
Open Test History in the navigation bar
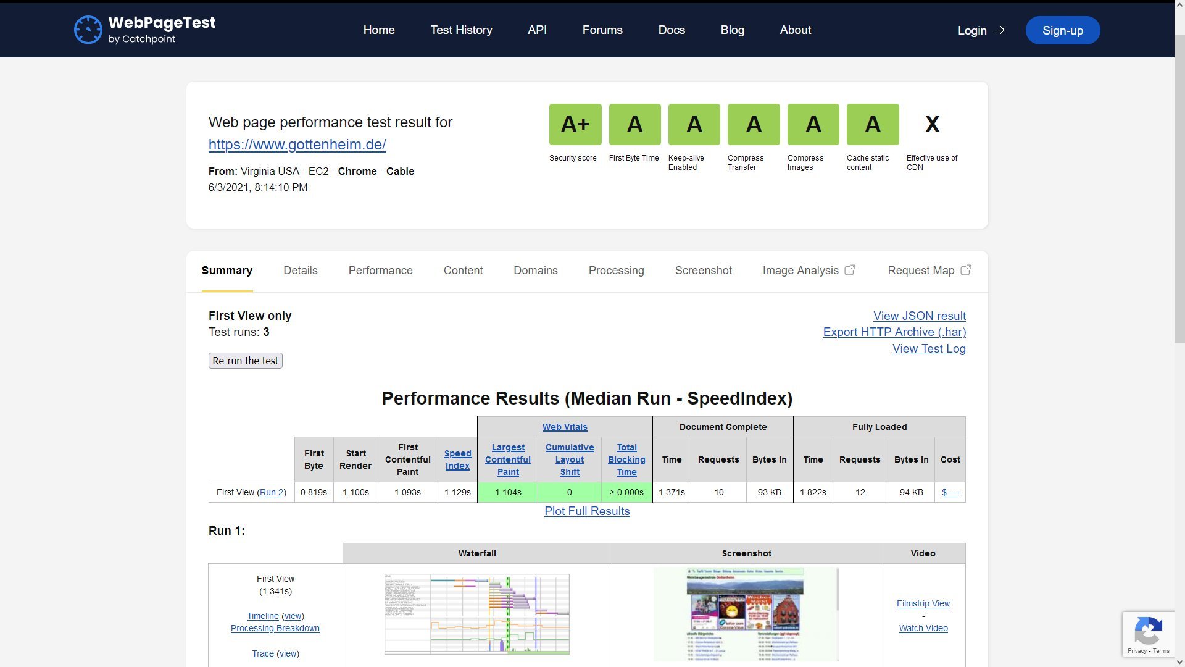461,30
